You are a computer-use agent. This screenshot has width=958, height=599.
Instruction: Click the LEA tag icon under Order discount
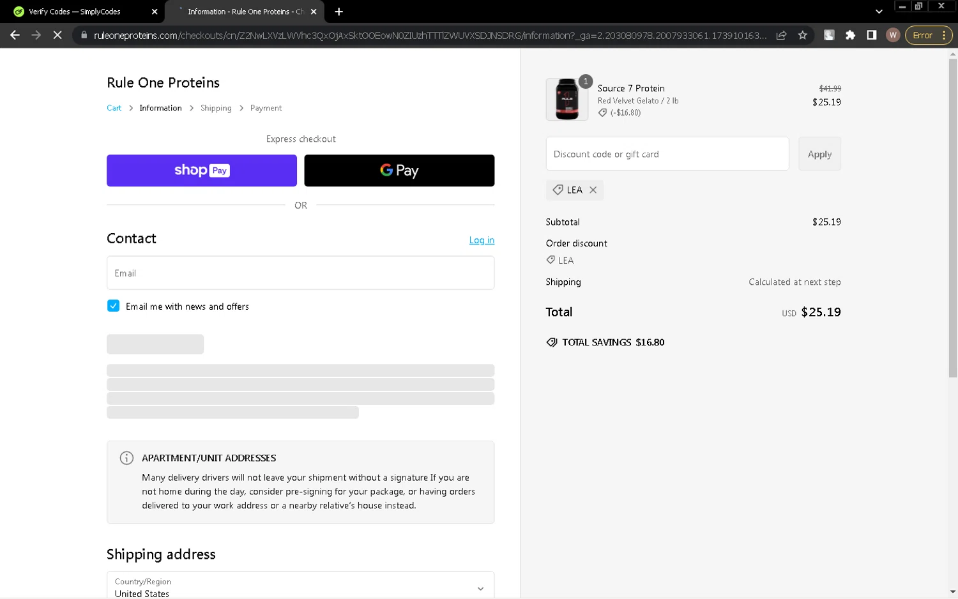tap(551, 260)
